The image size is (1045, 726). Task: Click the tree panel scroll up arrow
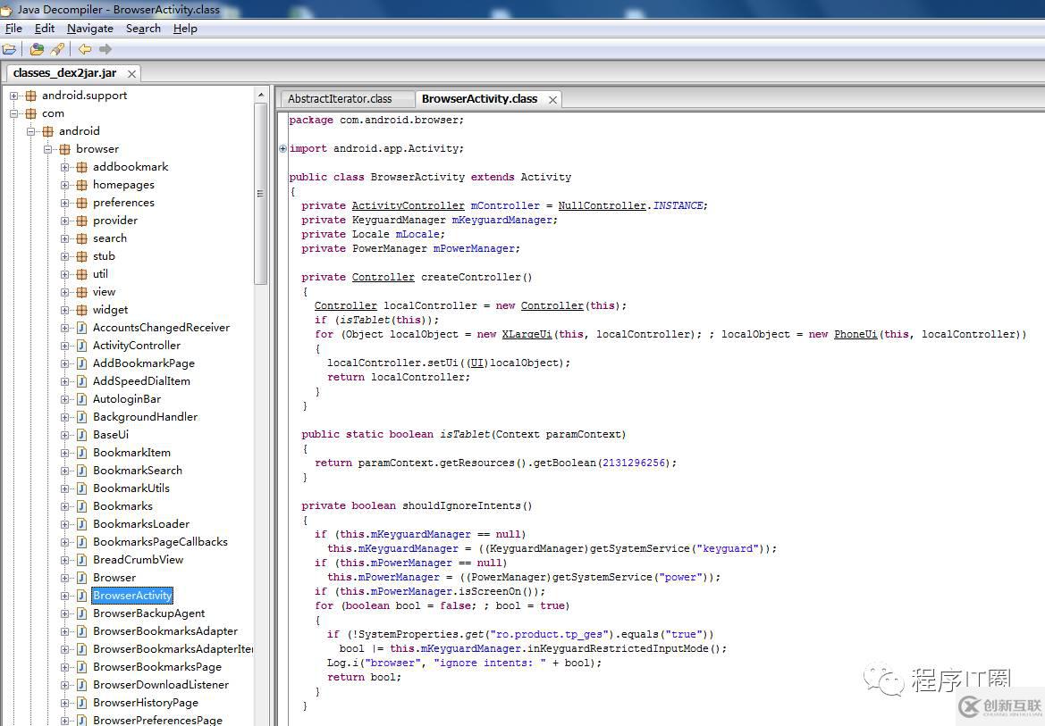pos(261,95)
